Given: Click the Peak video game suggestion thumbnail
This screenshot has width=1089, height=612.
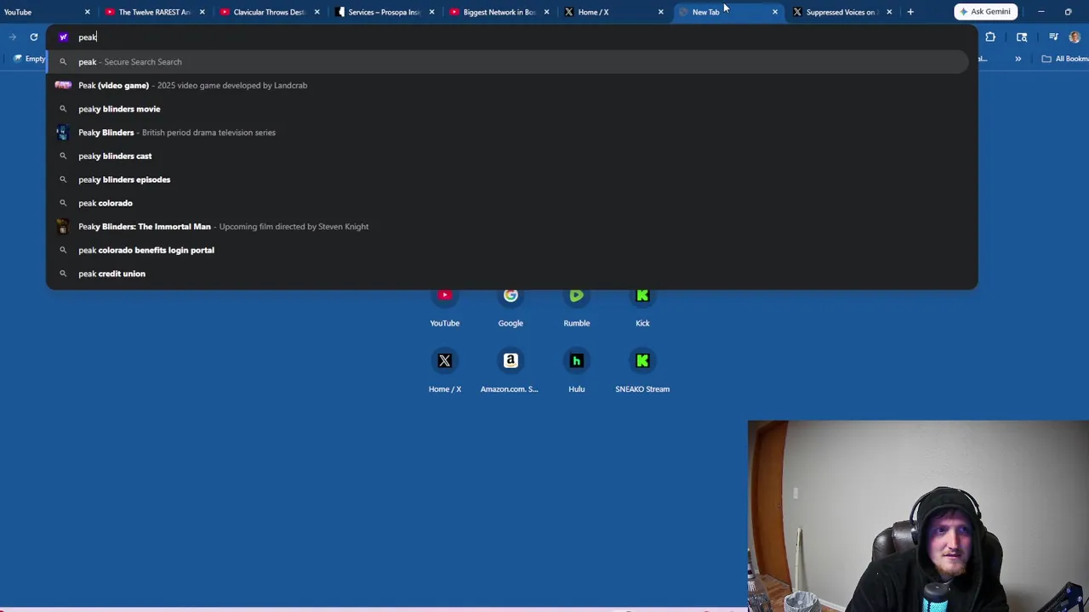Looking at the screenshot, I should point(63,85).
